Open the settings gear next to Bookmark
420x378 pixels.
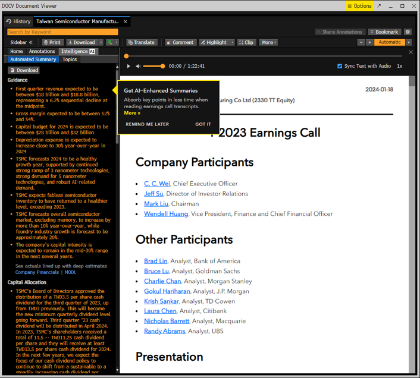pos(408,32)
